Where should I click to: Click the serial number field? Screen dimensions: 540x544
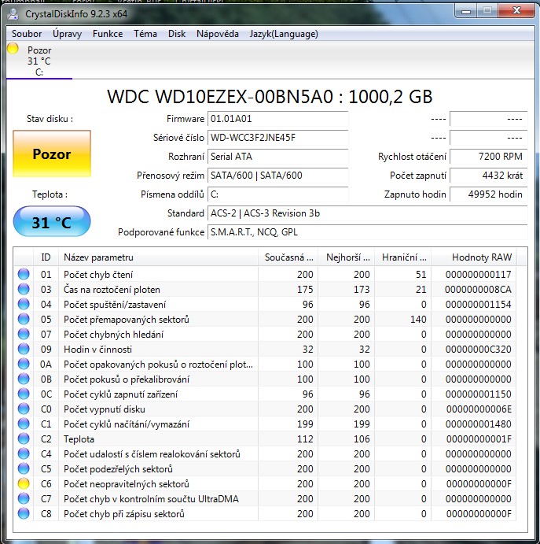pos(277,138)
